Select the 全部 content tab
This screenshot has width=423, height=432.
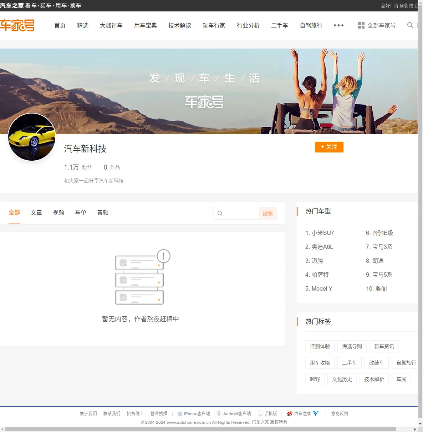(14, 212)
